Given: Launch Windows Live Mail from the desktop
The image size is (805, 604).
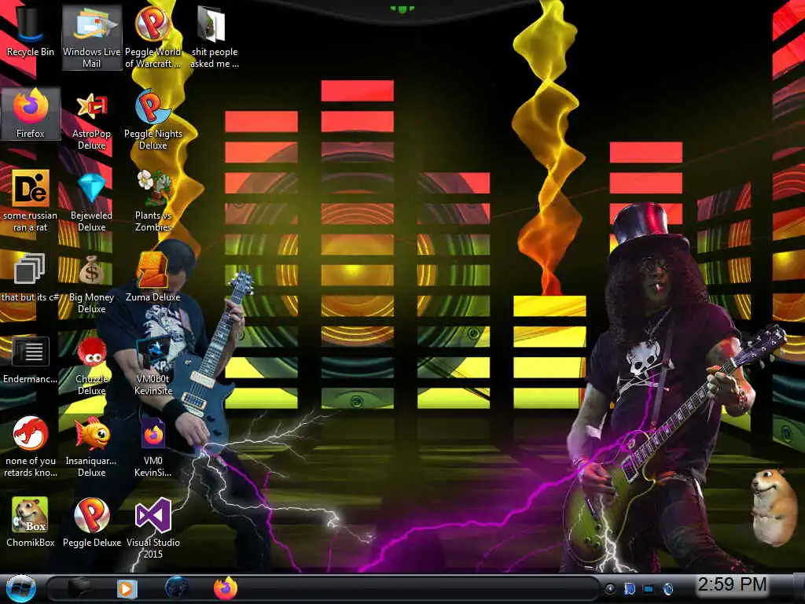Looking at the screenshot, I should pos(91,37).
